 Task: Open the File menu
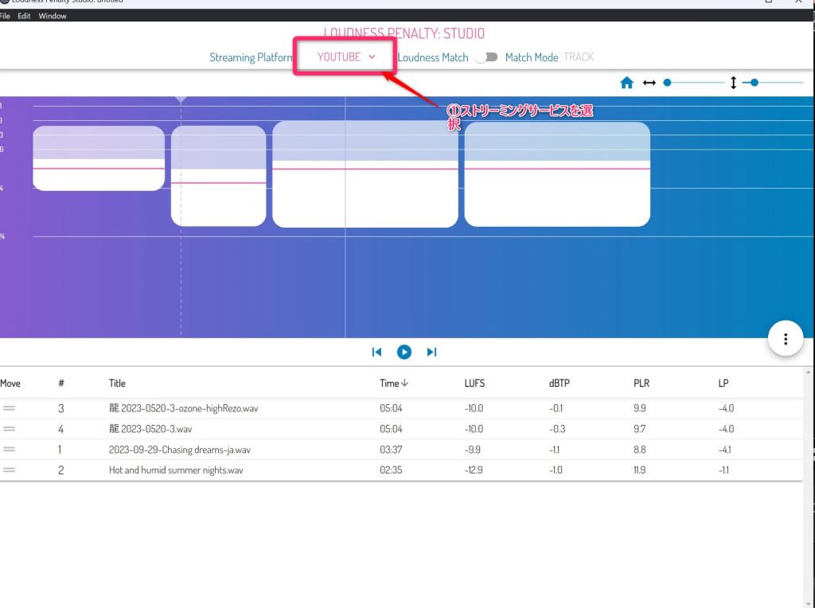[5, 16]
